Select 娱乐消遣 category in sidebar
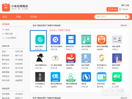132x99 pixels. point(6,80)
